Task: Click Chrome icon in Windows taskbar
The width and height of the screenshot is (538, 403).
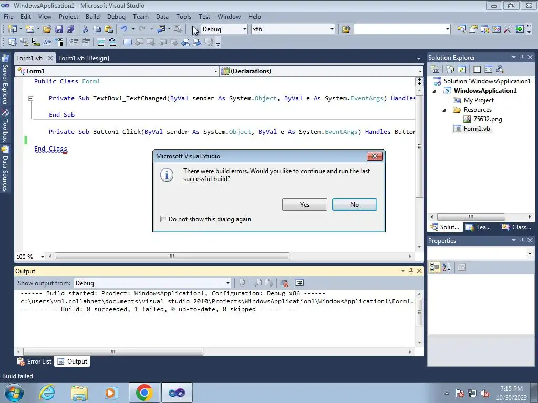Action: 144,393
